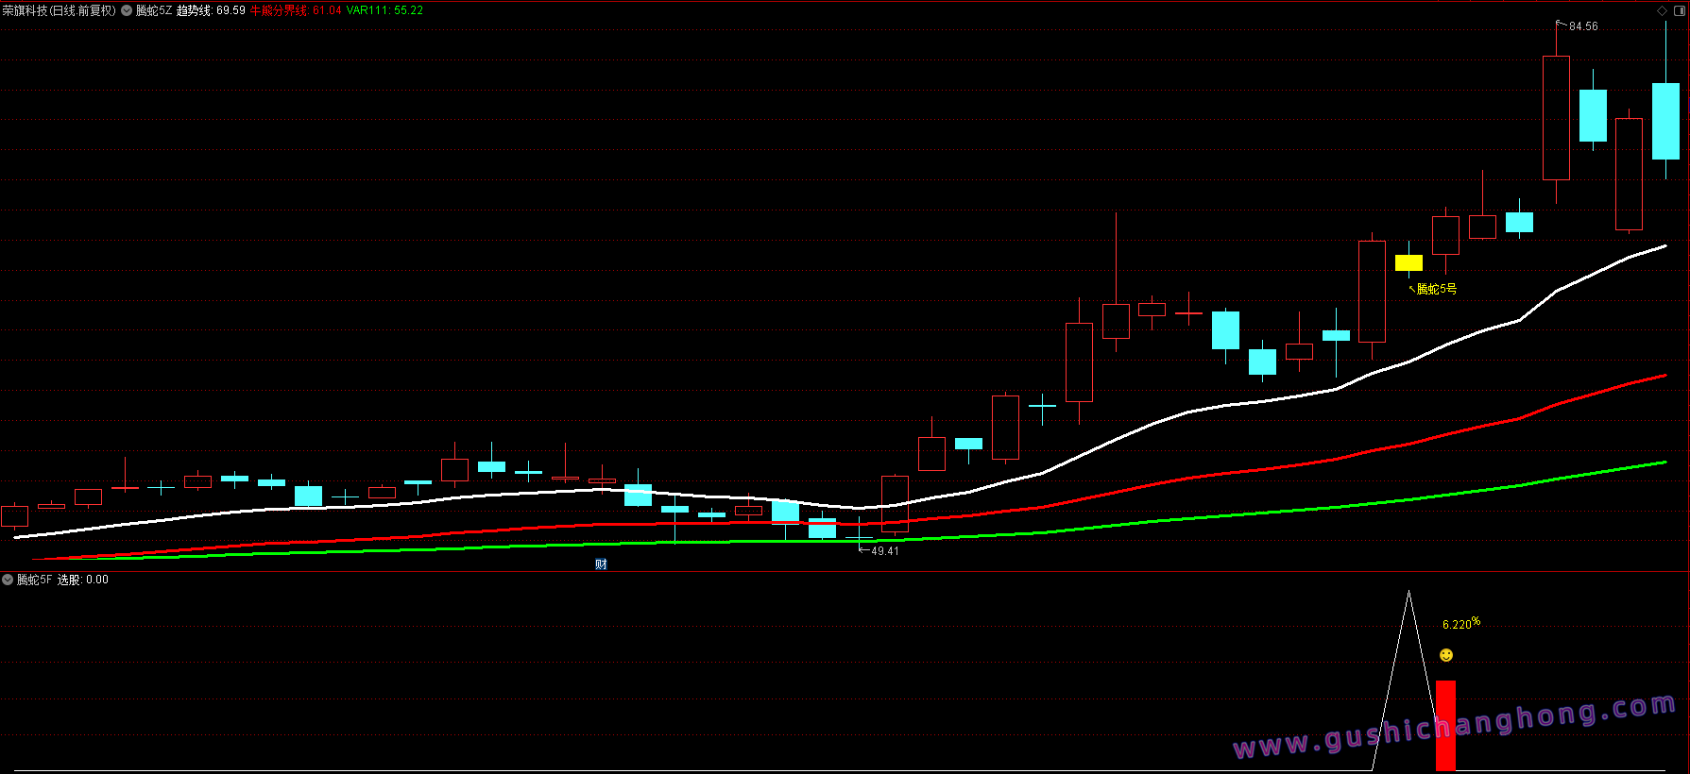Click the 选股 value label in sub-chart
Viewport: 1690px width, 774px height.
click(x=83, y=580)
